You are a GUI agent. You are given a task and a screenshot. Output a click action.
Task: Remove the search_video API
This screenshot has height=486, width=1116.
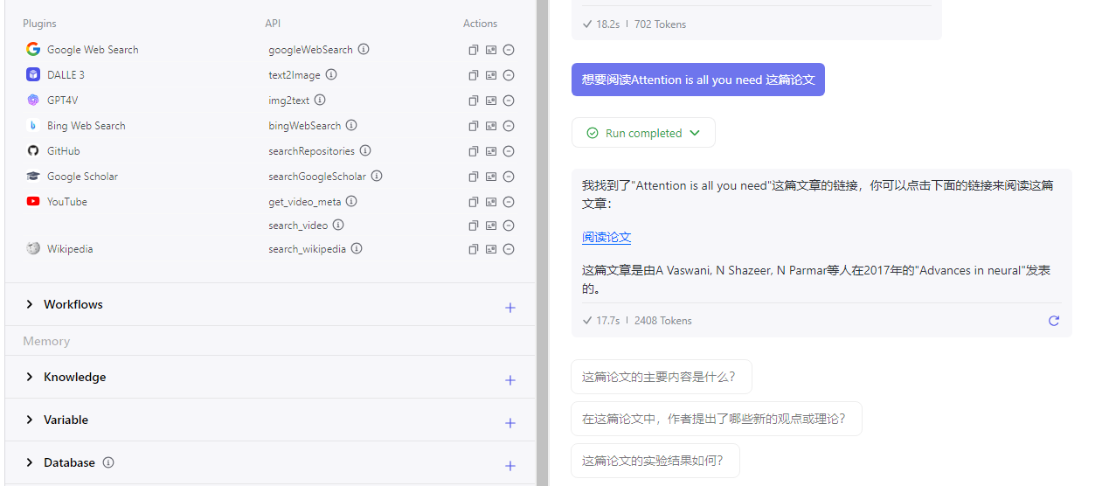coord(509,226)
